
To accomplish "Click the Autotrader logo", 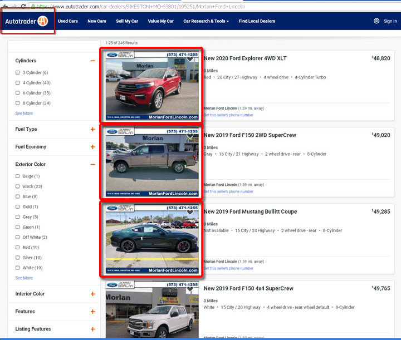I will [x=26, y=21].
